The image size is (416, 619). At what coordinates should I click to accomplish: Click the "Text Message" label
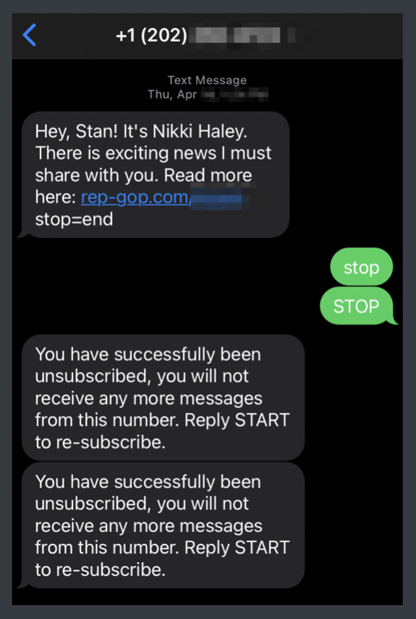tap(207, 80)
